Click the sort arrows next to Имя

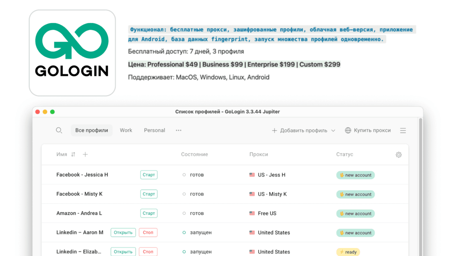pos(72,155)
